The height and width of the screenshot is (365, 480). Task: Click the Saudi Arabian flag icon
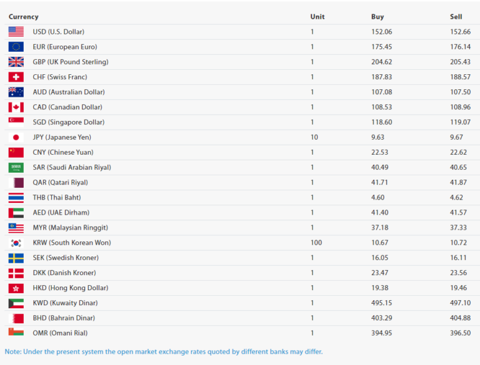pyautogui.click(x=16, y=167)
